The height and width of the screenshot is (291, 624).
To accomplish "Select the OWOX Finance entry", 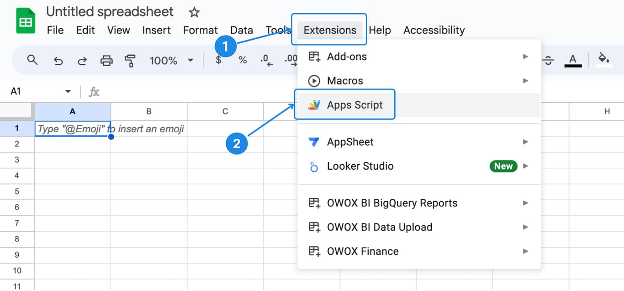I will (419, 251).
